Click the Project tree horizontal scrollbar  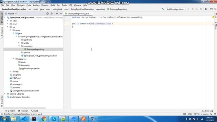coord(24,108)
